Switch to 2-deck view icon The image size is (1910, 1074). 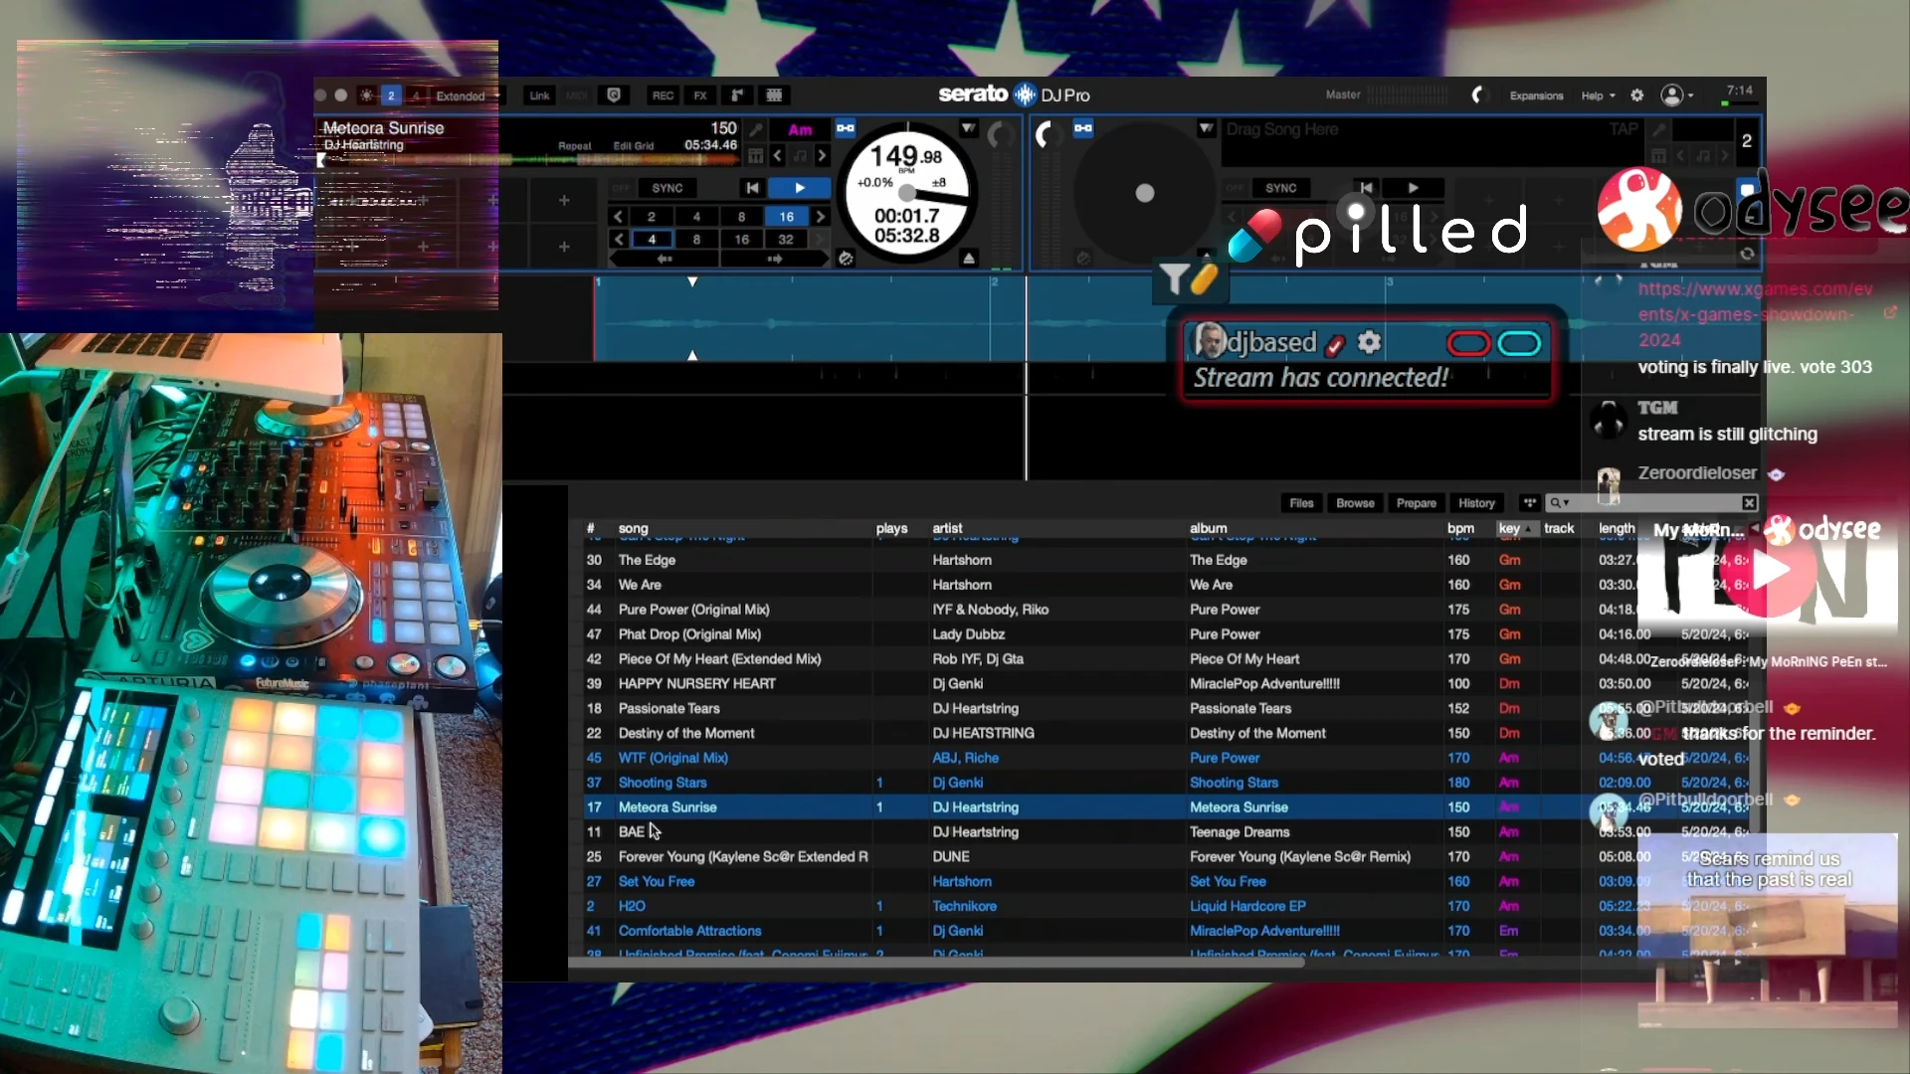[x=391, y=95]
